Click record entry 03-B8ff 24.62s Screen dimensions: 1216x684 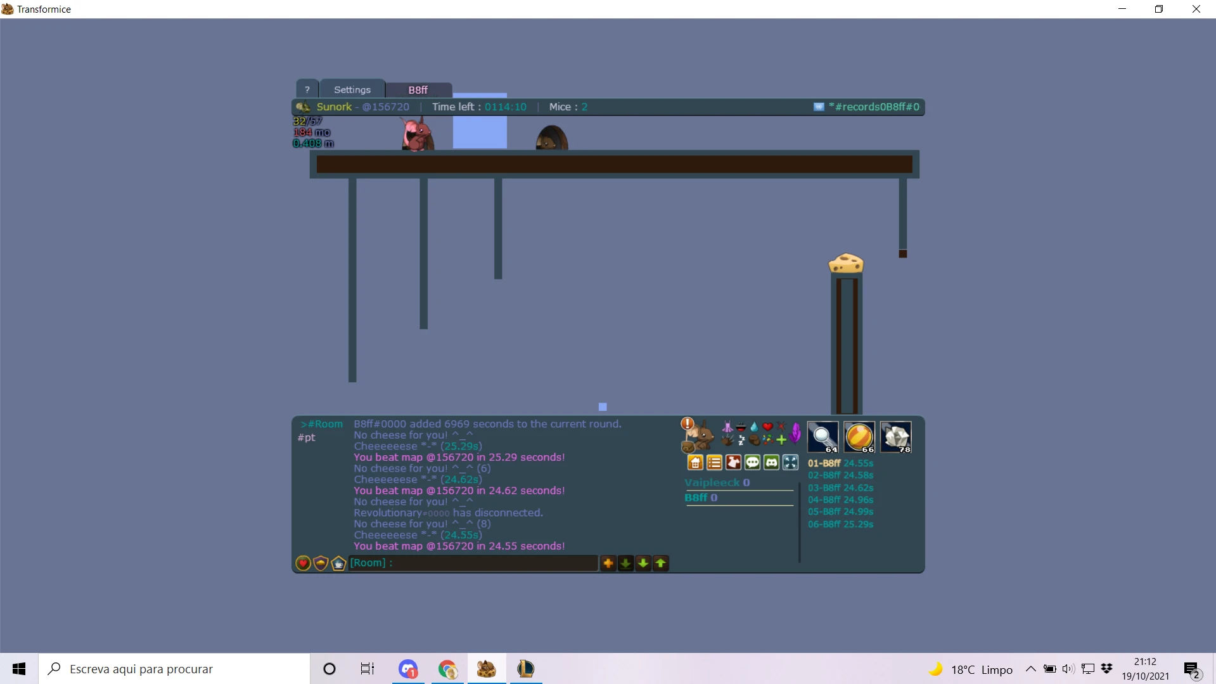coord(840,488)
